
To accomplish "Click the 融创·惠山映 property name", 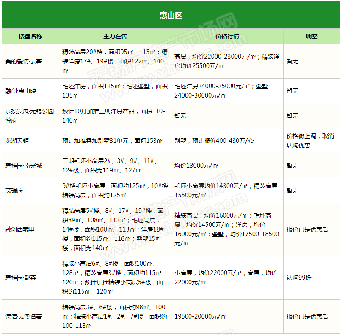I will coord(21,91).
